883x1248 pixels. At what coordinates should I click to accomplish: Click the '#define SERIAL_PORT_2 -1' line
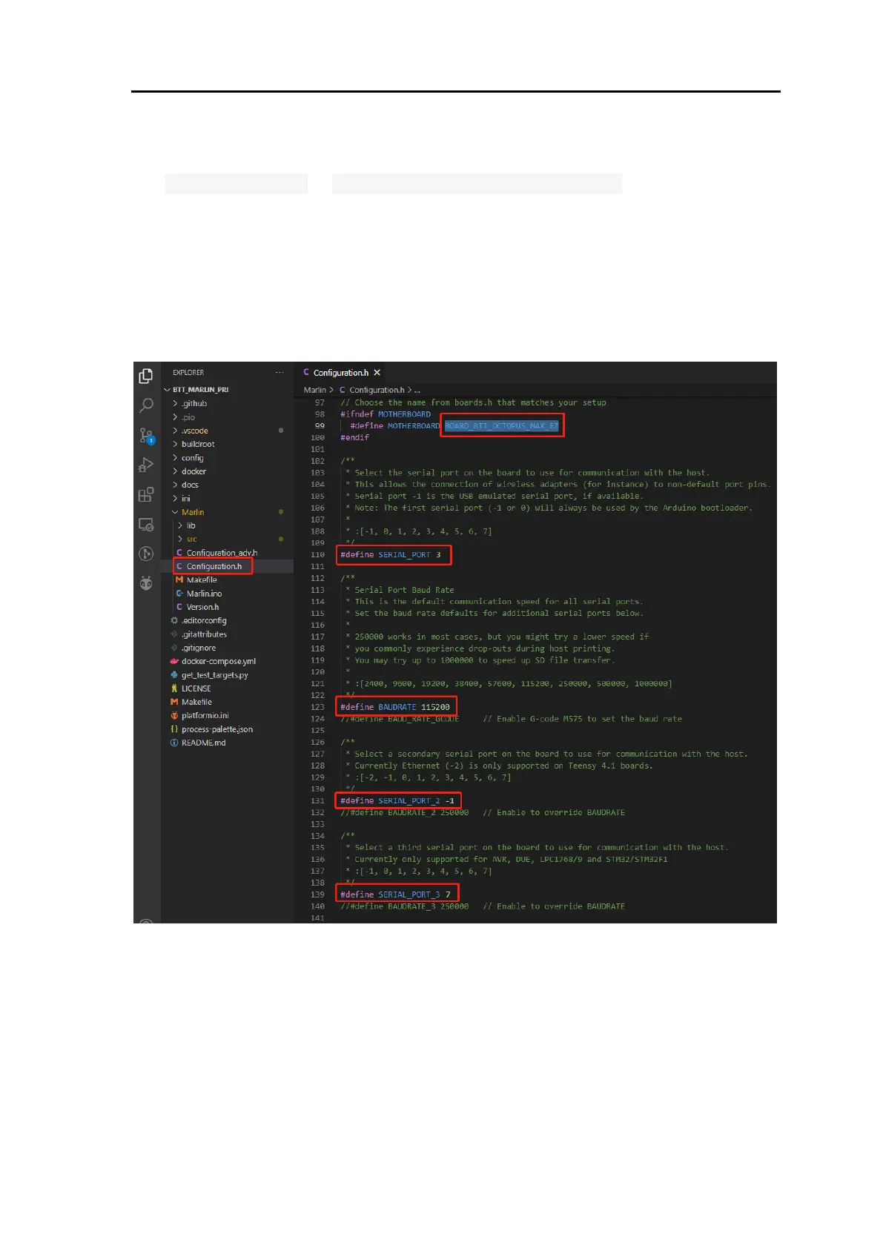[397, 800]
